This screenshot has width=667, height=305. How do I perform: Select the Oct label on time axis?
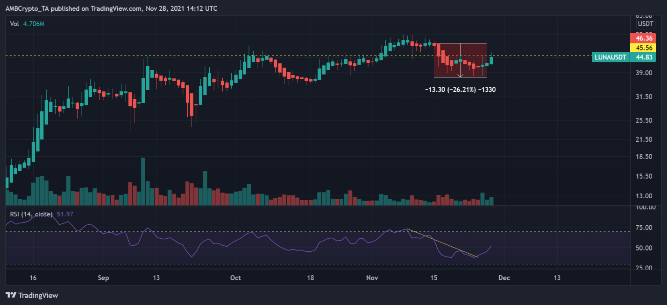(x=236, y=278)
